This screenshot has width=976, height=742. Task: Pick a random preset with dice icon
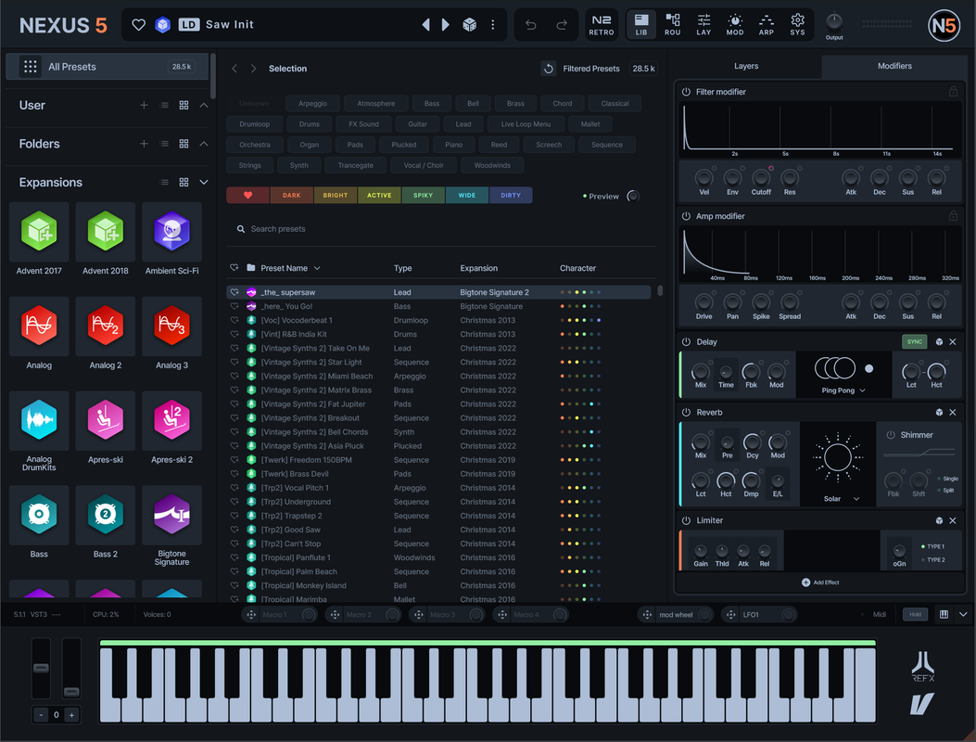470,25
